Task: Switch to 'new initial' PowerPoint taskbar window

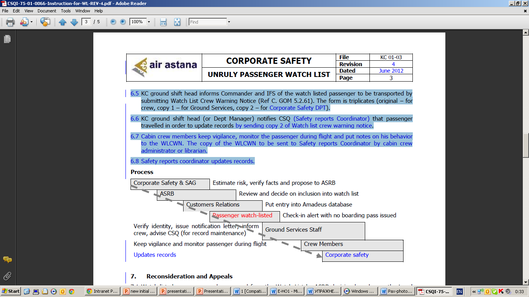Action: pyautogui.click(x=139, y=291)
